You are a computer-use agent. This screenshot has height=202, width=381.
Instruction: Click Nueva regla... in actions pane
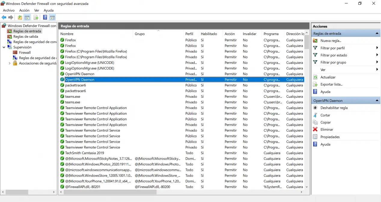[331, 40]
